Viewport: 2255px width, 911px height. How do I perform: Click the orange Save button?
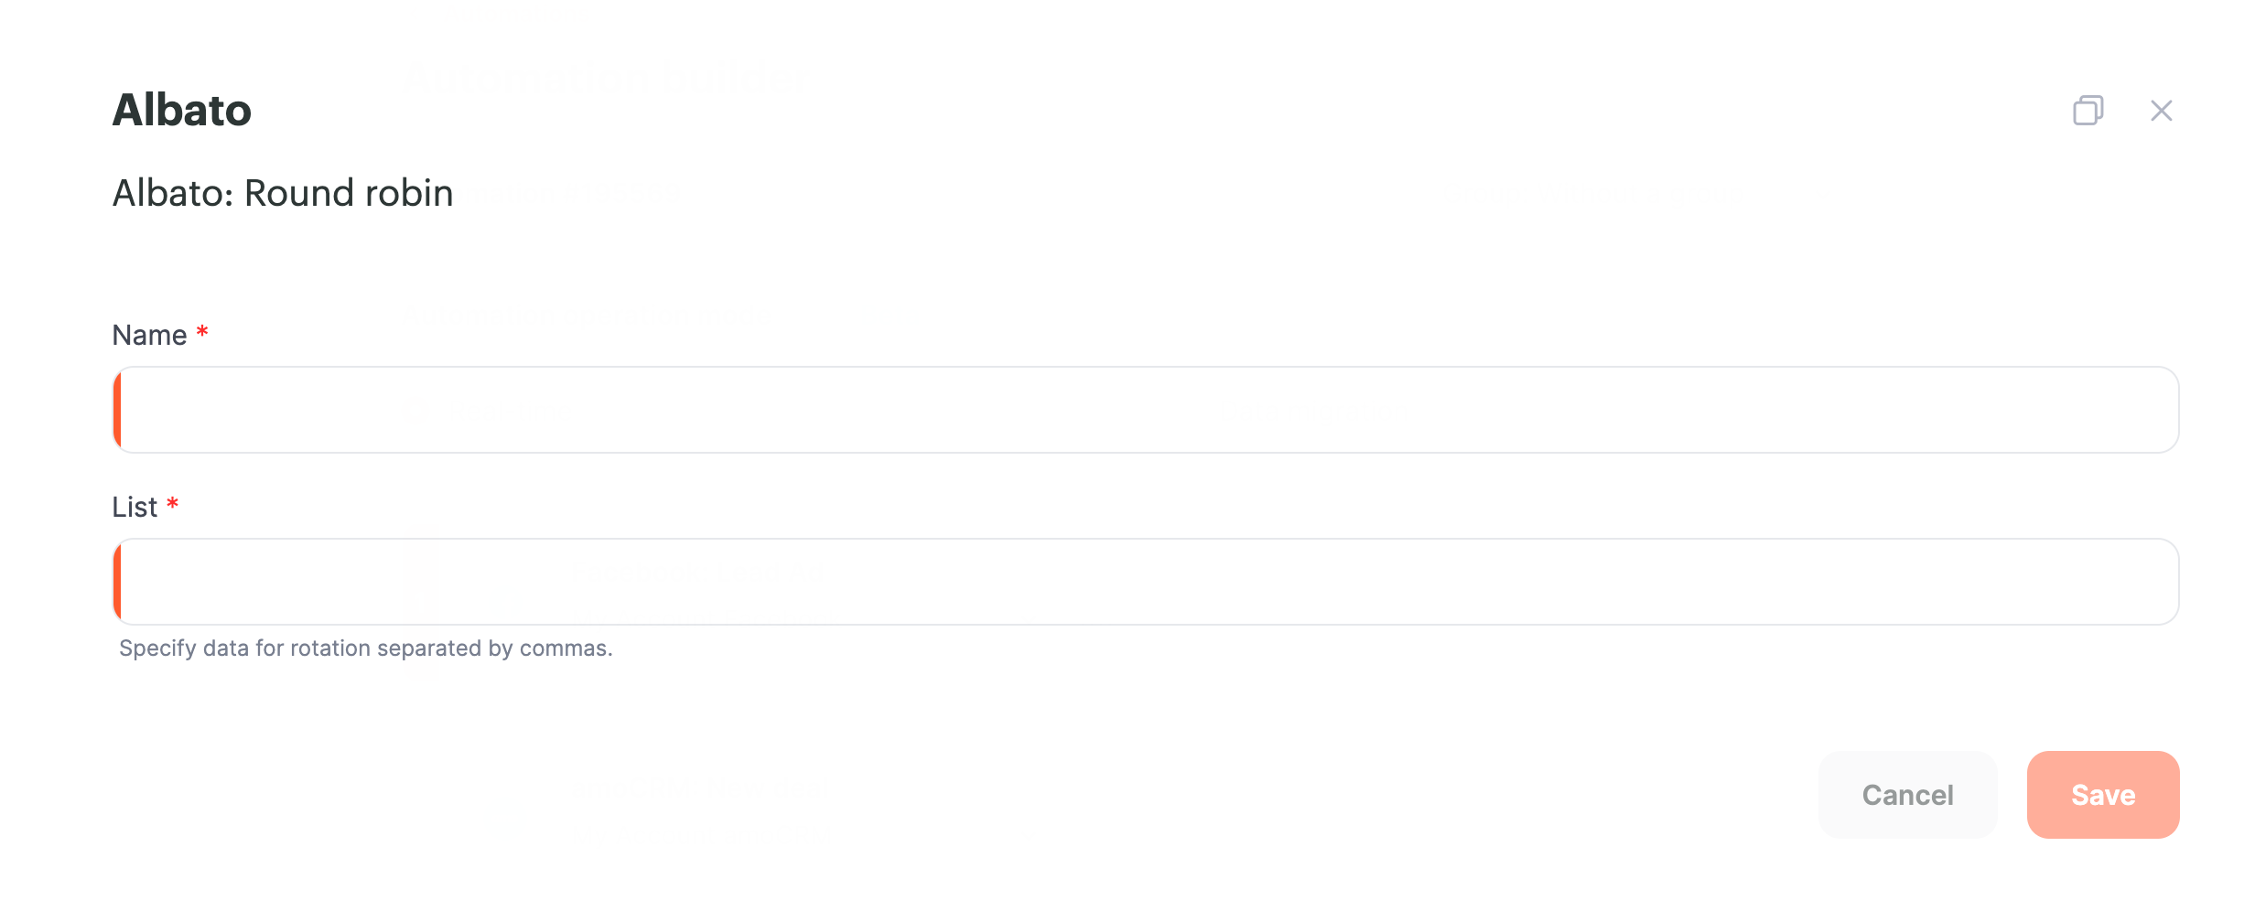[2103, 795]
